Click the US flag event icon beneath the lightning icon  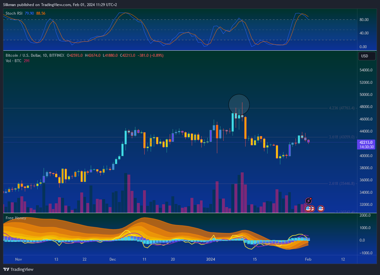click(x=308, y=208)
